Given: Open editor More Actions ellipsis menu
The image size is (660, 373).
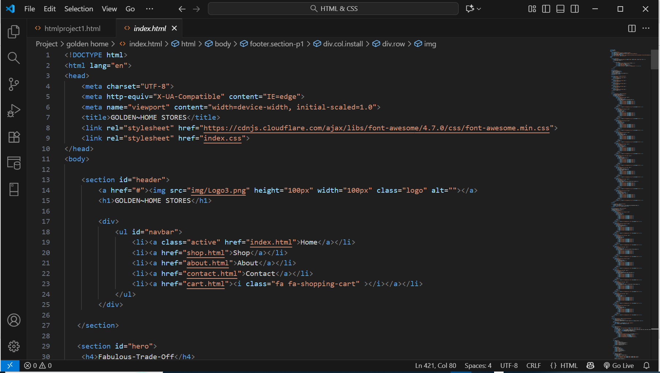Looking at the screenshot, I should [646, 28].
